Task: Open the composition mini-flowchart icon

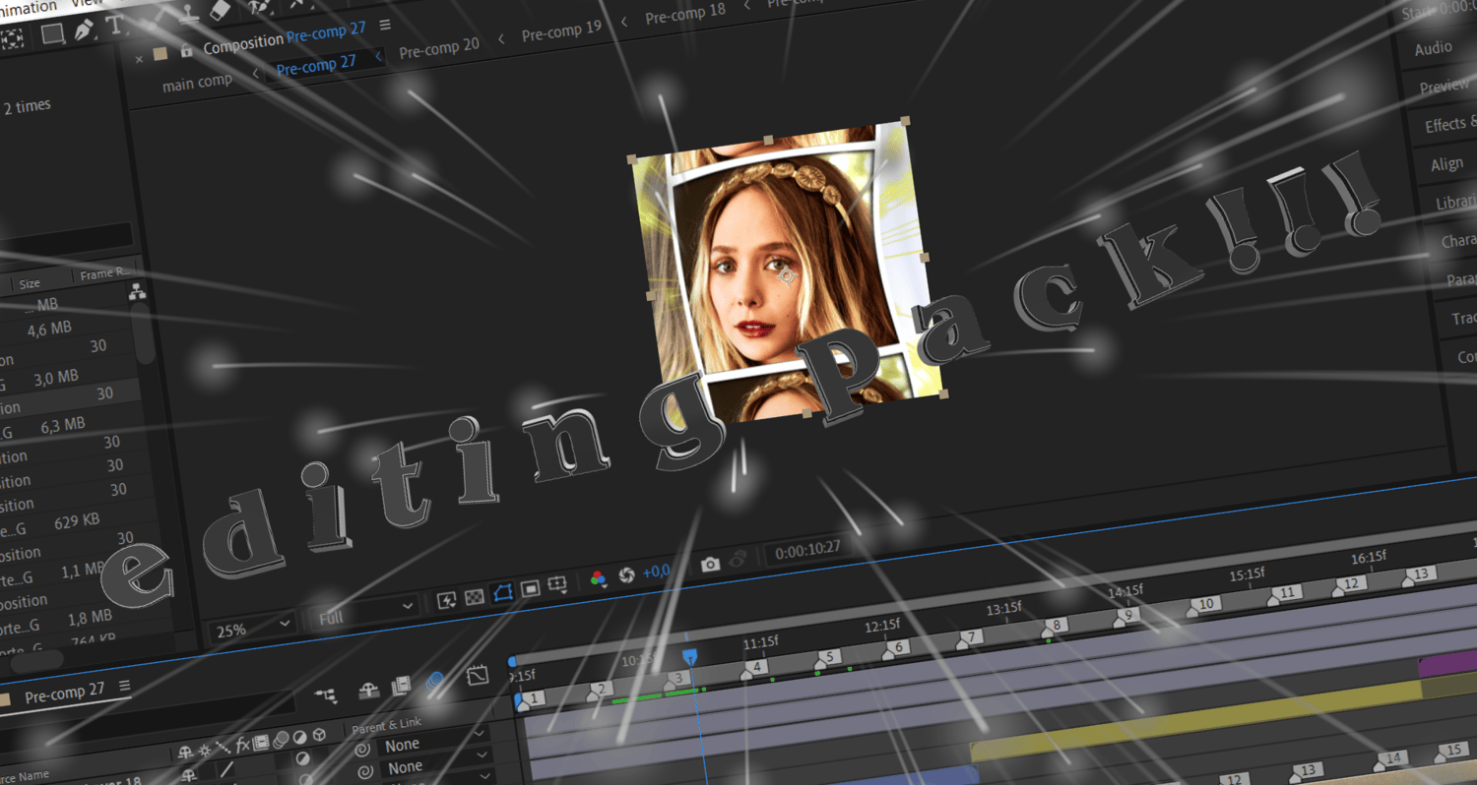Action: pyautogui.click(x=326, y=695)
